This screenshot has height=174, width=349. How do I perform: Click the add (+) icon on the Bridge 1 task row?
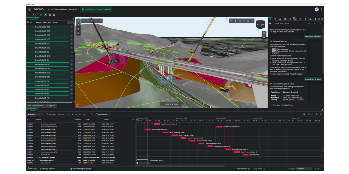[x=69, y=22]
